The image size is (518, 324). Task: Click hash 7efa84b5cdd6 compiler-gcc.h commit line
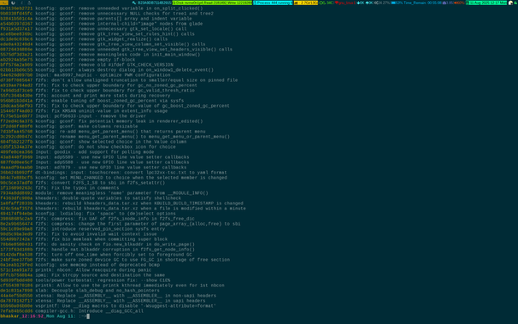coord(72,311)
